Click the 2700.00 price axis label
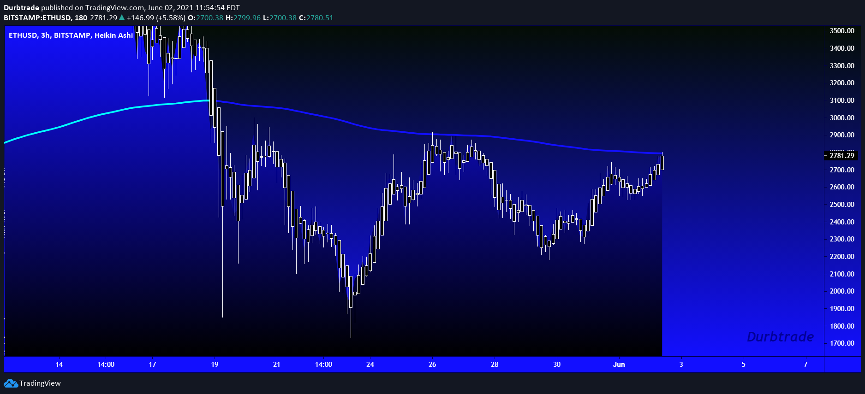Image resolution: width=865 pixels, height=394 pixels. (x=842, y=170)
